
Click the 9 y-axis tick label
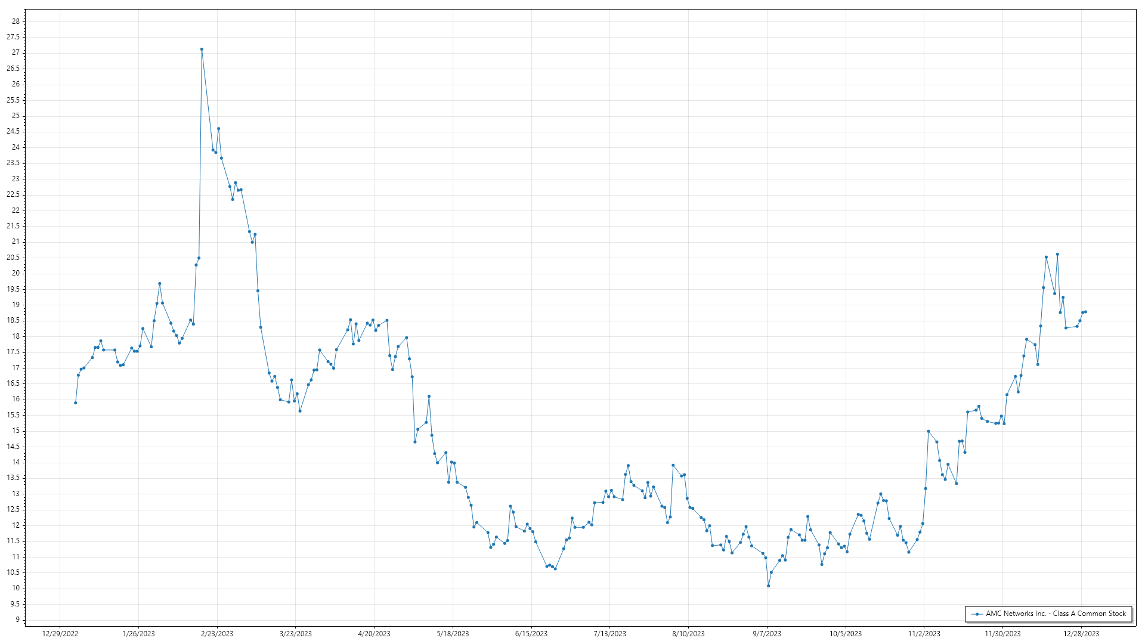pos(17,620)
